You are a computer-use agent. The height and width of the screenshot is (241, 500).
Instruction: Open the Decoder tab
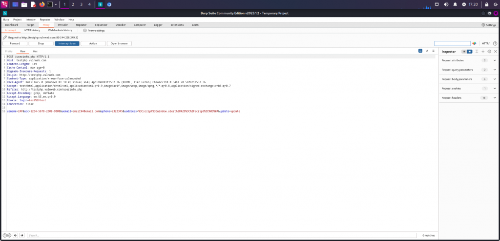(x=121, y=25)
